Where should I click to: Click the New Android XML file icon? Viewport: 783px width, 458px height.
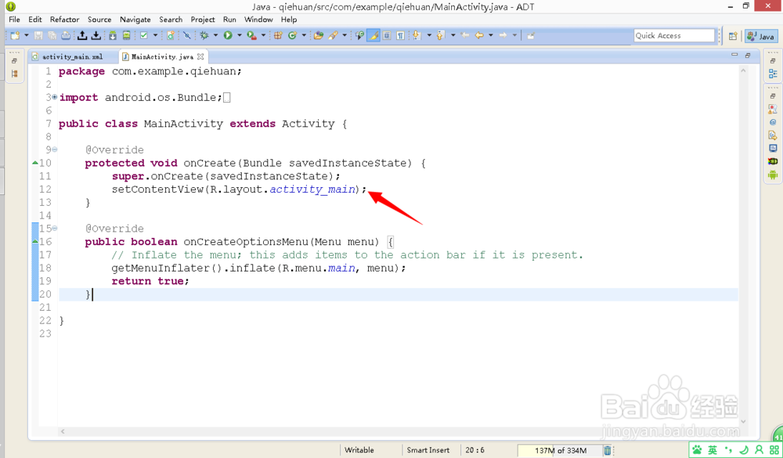pyautogui.click(x=171, y=35)
